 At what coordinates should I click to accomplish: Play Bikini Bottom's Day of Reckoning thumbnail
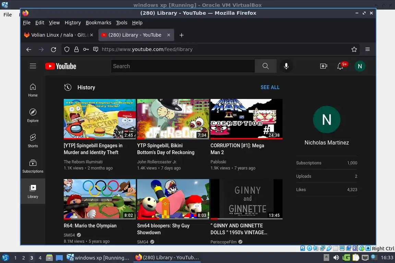[x=173, y=119]
